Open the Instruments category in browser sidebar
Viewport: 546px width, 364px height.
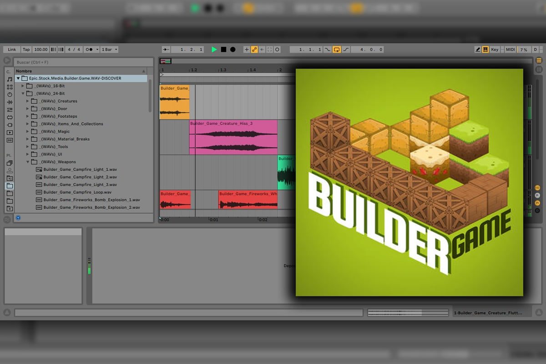coord(10,95)
